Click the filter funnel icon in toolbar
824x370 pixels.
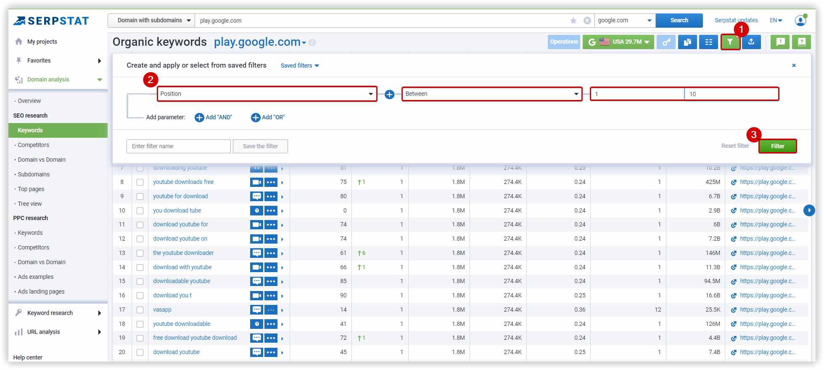730,42
